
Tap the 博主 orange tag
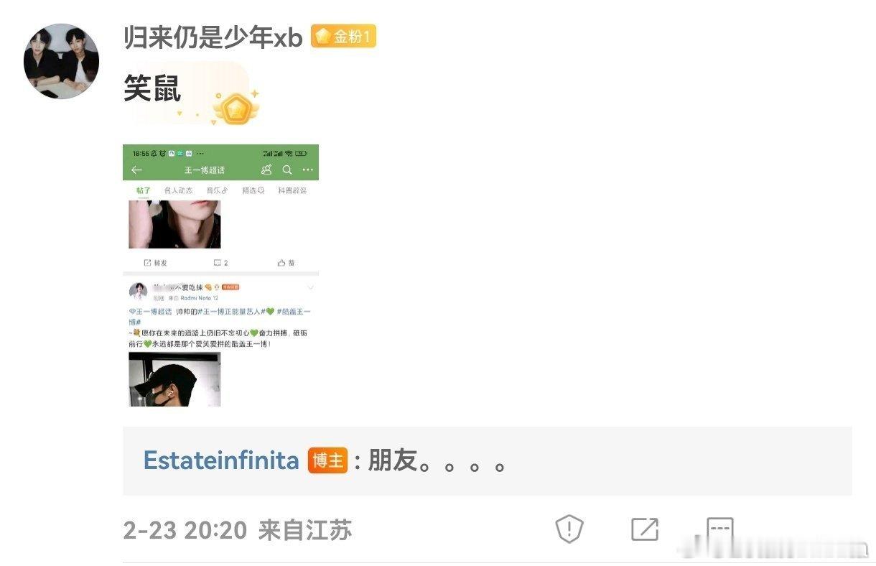tap(328, 460)
